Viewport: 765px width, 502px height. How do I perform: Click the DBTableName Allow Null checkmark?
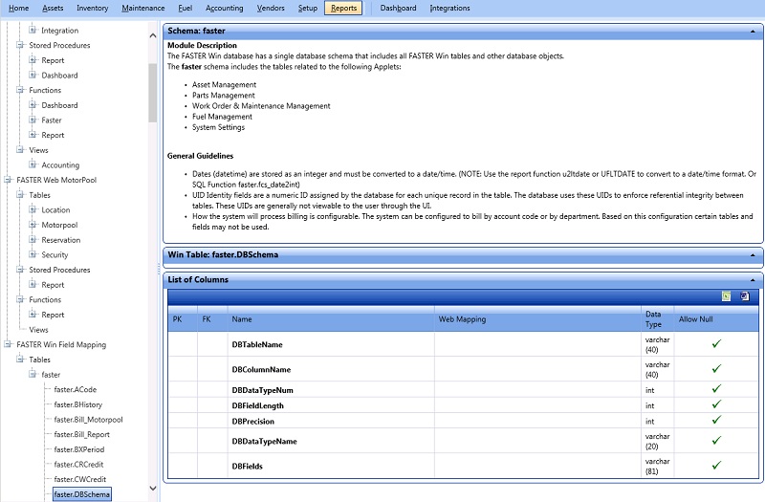[715, 344]
